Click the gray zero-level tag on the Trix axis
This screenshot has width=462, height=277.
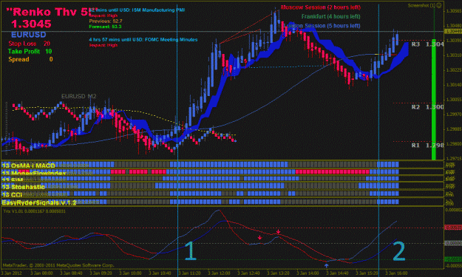click(x=453, y=243)
